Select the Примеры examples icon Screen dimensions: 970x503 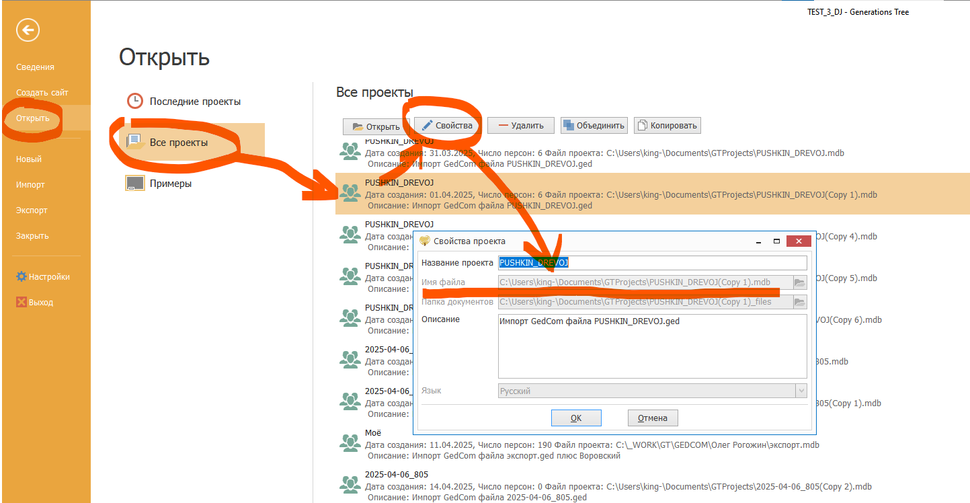pos(135,183)
